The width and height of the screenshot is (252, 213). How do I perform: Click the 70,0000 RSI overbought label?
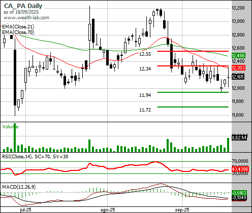pyautogui.click(x=240, y=161)
